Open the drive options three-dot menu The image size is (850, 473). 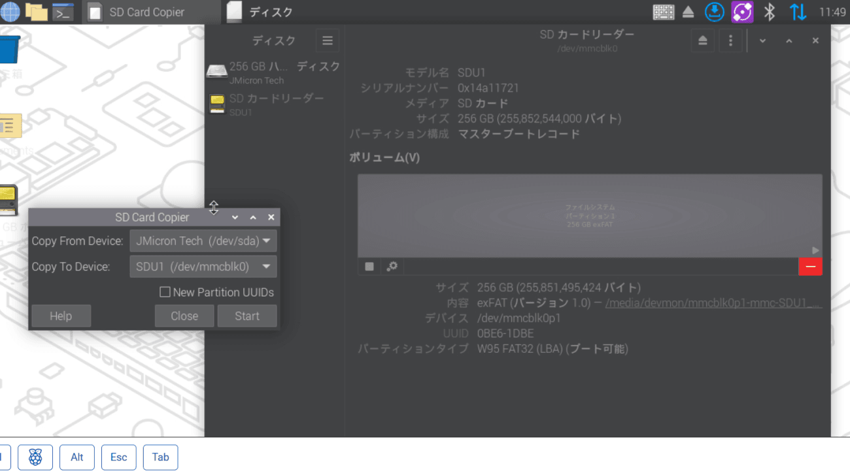730,41
